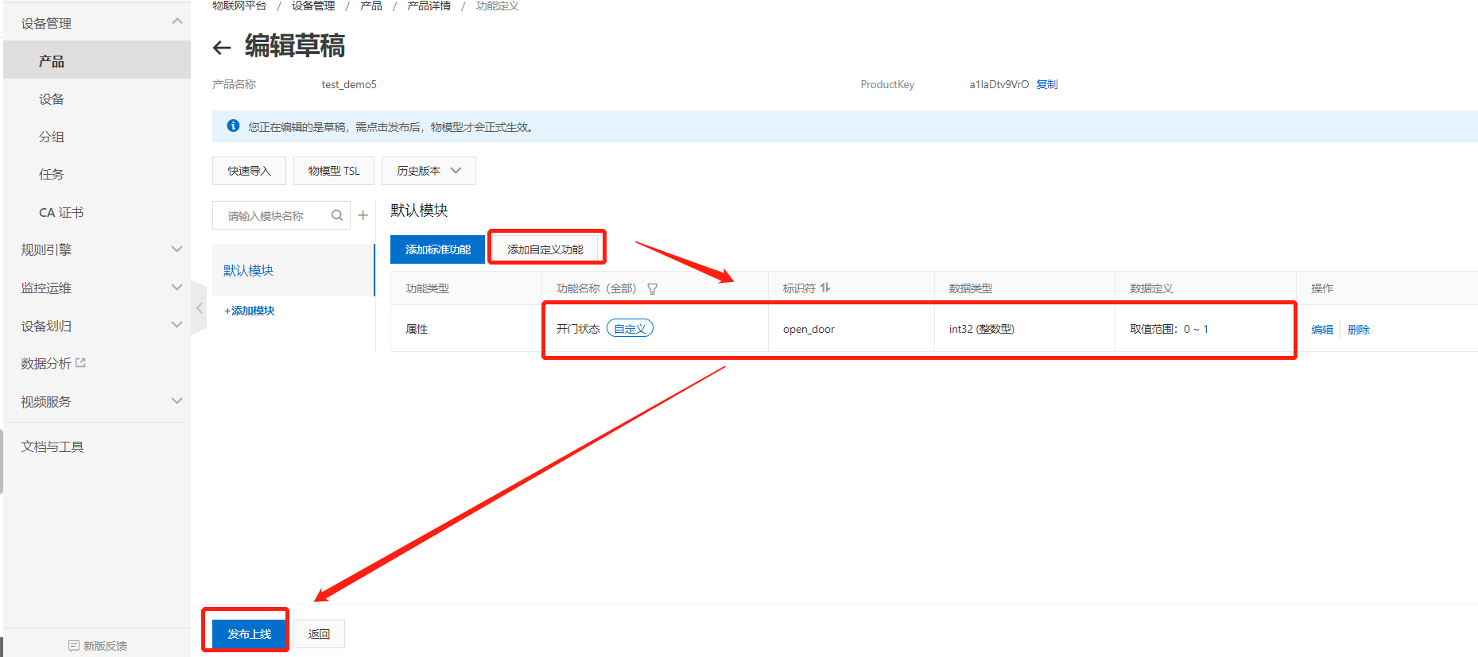1478x657 pixels.
Task: Click the 操作 column header
Action: tap(1322, 288)
